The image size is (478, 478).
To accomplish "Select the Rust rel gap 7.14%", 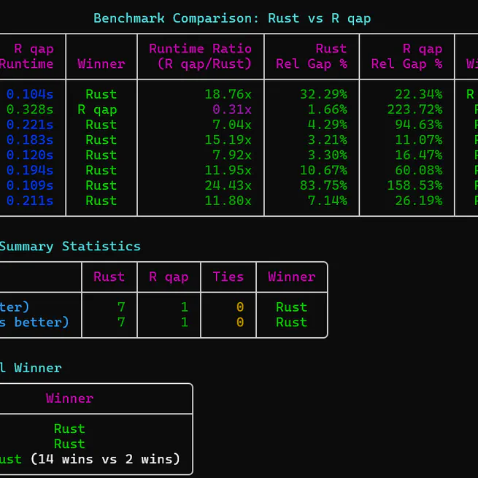I will pyautogui.click(x=328, y=201).
